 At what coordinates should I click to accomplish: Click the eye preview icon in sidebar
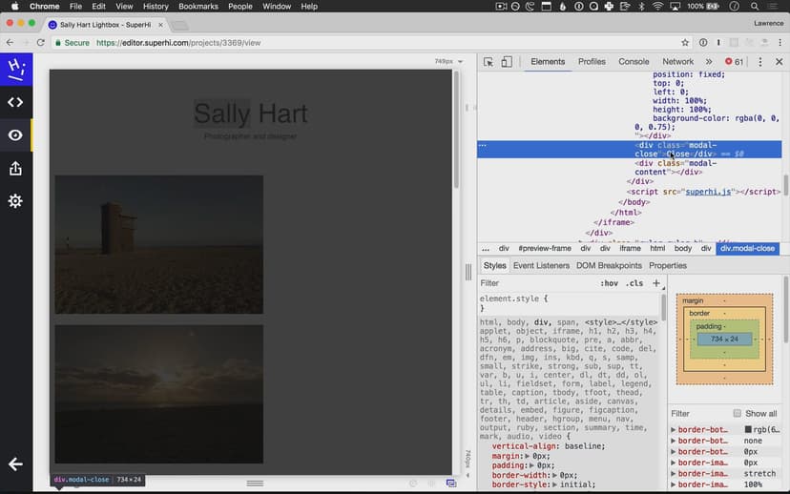15,135
